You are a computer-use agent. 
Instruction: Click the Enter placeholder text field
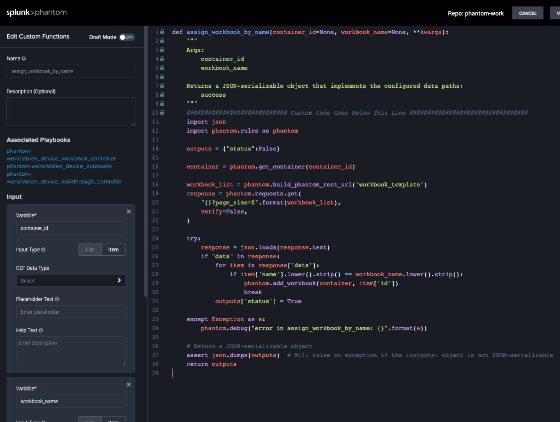click(71, 312)
